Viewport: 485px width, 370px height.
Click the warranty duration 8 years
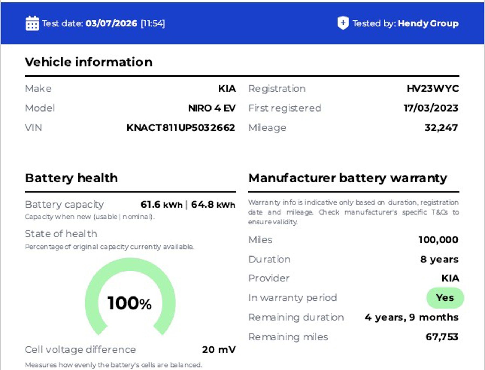439,259
